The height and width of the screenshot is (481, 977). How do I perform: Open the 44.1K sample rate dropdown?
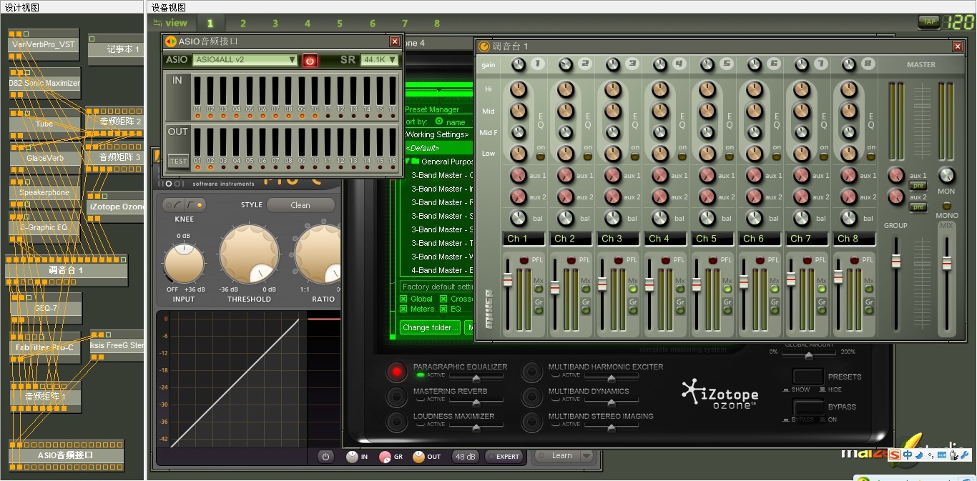coord(379,60)
